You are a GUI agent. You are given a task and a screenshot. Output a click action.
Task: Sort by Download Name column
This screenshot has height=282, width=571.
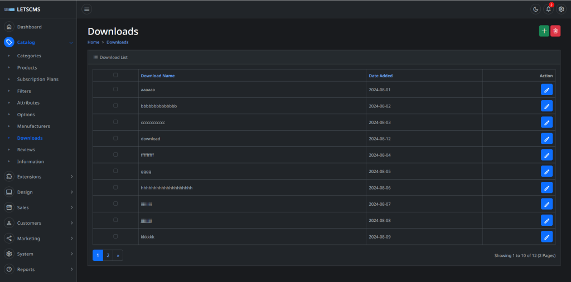click(x=158, y=76)
